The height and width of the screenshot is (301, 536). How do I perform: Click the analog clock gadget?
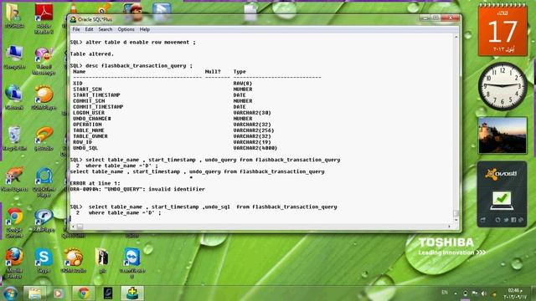(502, 86)
